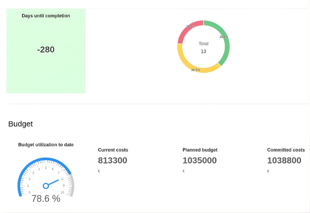Click the Committed costs label
This screenshot has width=310, height=213.
click(x=286, y=150)
